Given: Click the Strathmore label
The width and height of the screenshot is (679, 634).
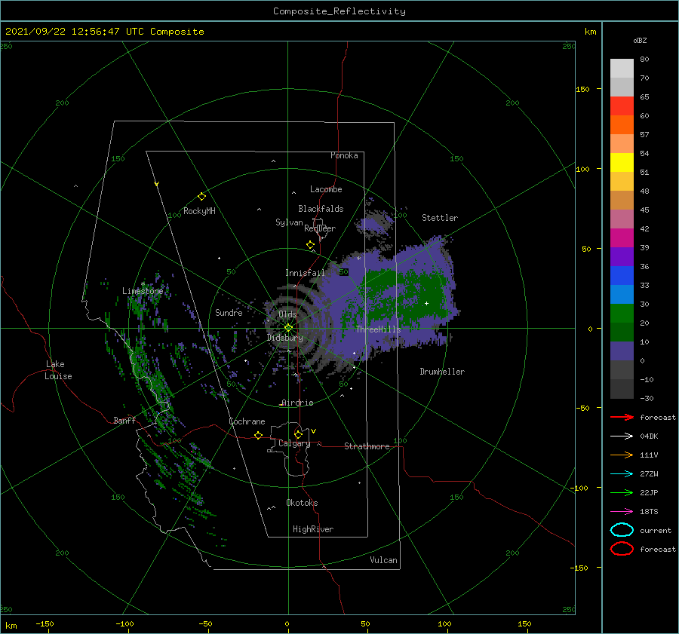Looking at the screenshot, I should [x=367, y=446].
